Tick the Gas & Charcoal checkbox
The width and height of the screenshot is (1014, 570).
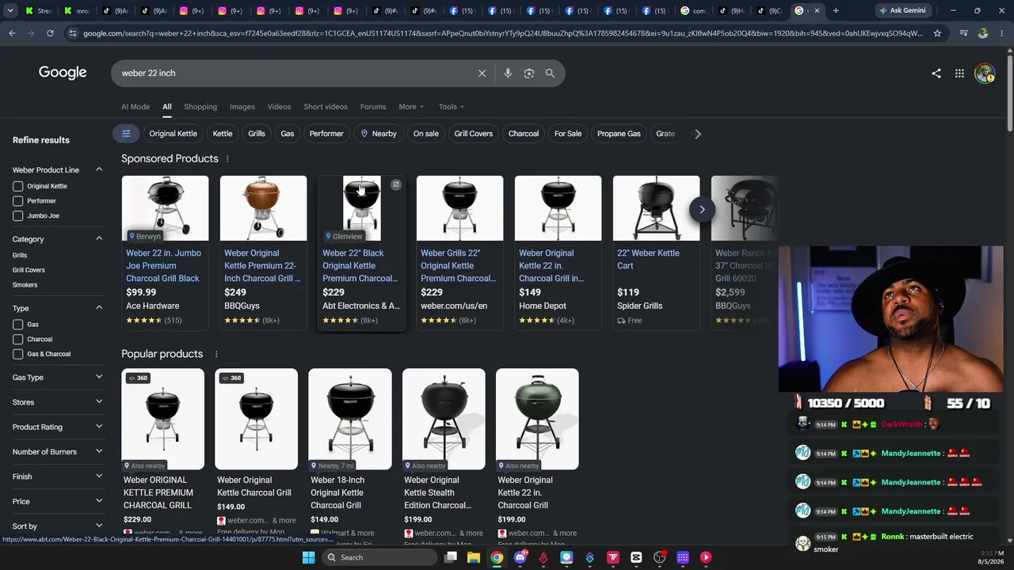(18, 354)
